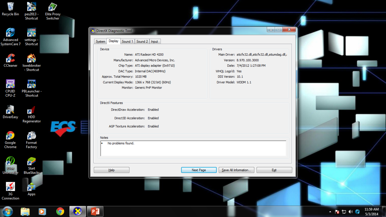Open the Start BlueStacks icon
This screenshot has height=217, width=386.
(x=31, y=165)
